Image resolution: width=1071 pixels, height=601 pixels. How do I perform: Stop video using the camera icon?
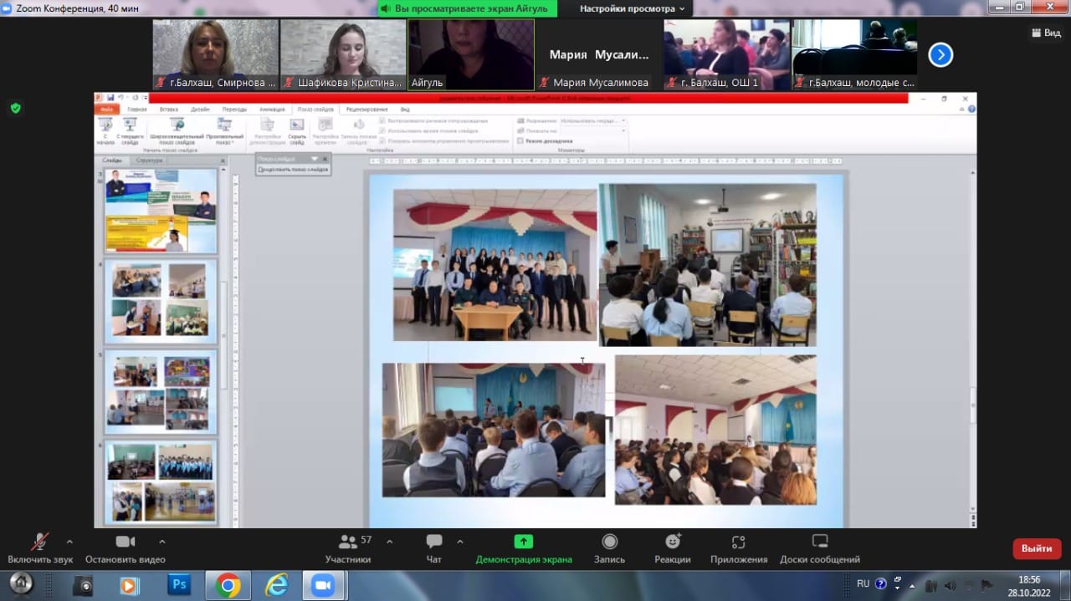[x=126, y=542]
